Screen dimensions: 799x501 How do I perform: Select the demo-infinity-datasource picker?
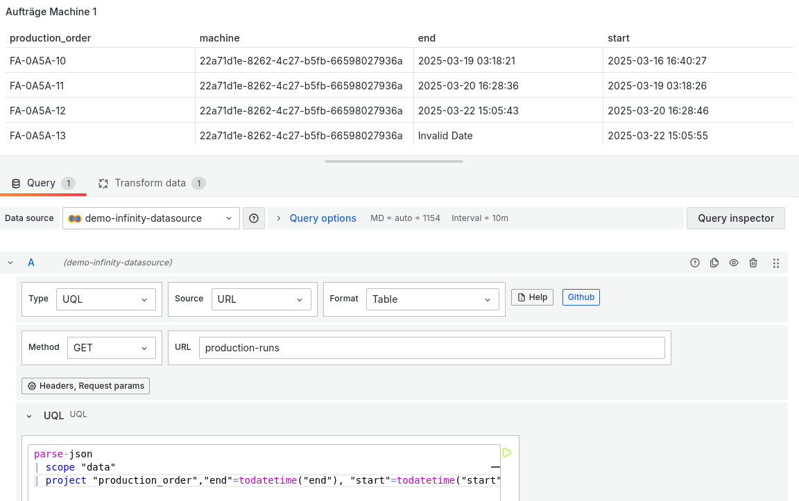point(151,218)
